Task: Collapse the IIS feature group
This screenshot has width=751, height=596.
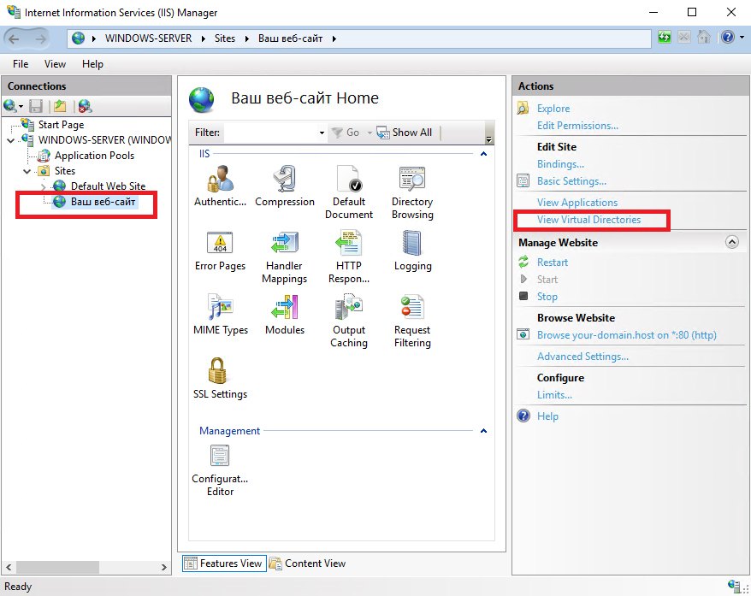Action: (x=484, y=154)
